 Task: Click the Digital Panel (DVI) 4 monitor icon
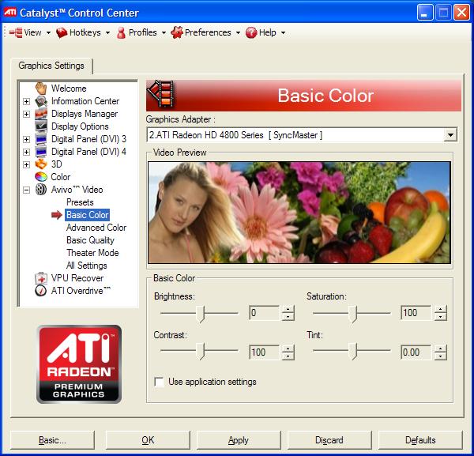41,152
